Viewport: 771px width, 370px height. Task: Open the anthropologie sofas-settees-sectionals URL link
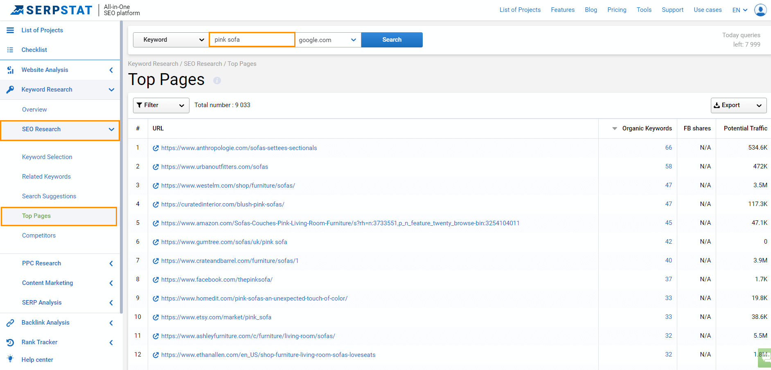coord(239,148)
